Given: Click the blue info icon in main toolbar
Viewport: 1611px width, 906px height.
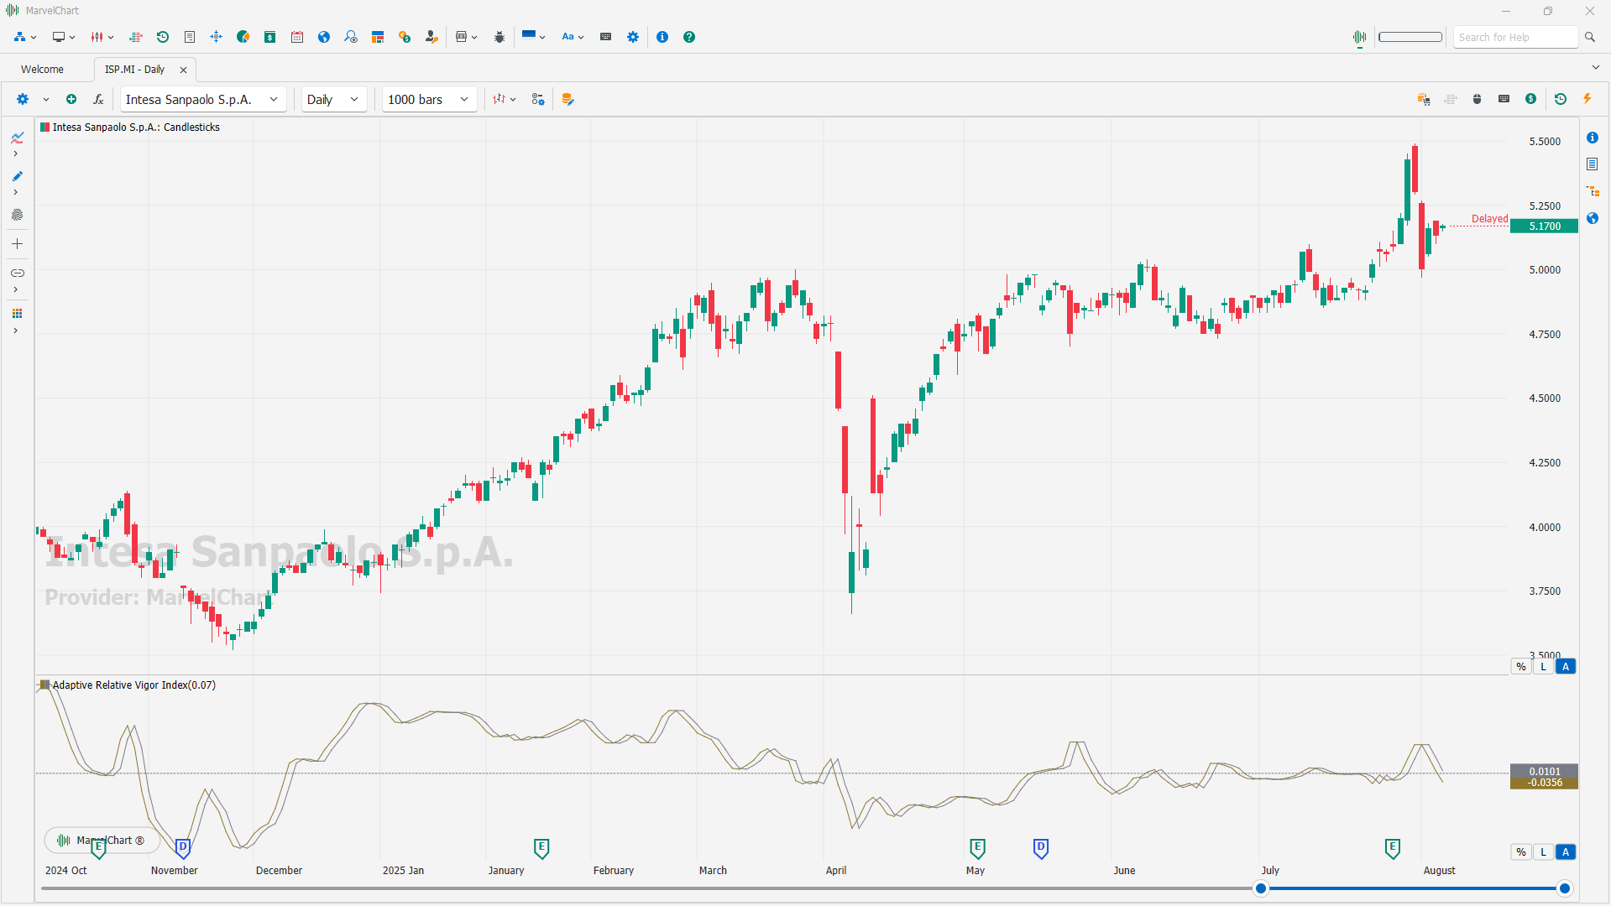Looking at the screenshot, I should coord(662,37).
